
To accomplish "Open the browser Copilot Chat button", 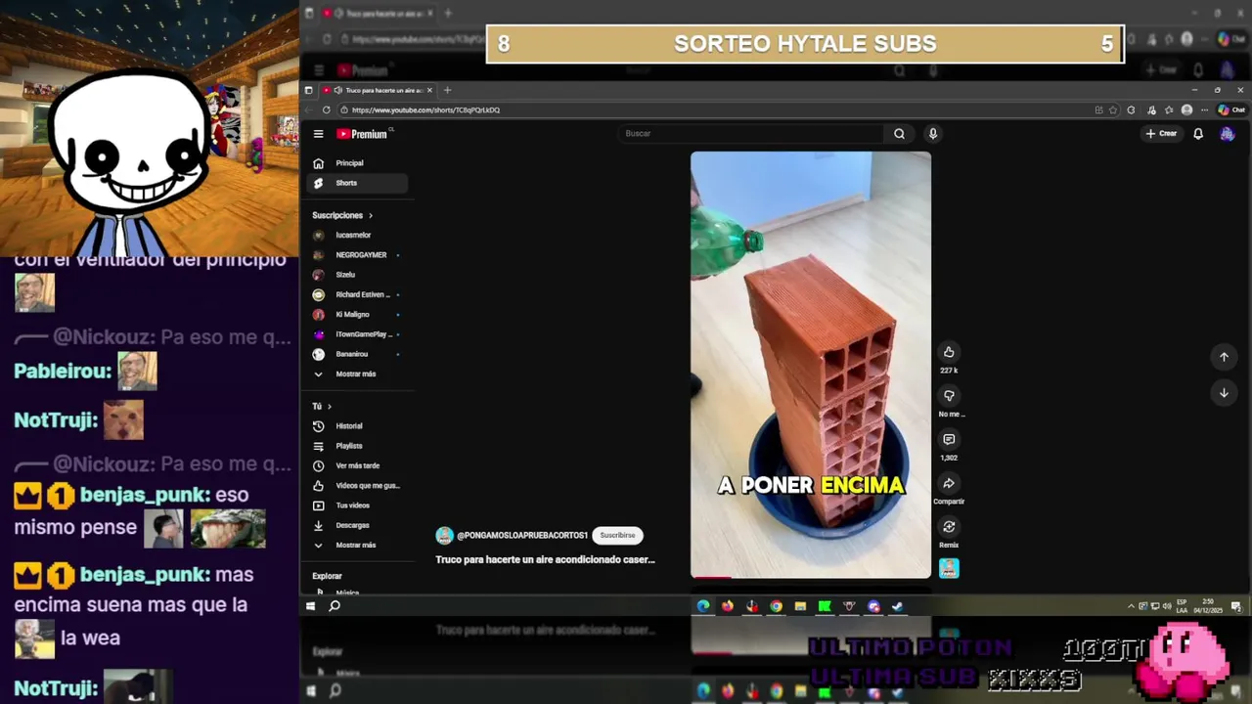I will pos(1231,110).
